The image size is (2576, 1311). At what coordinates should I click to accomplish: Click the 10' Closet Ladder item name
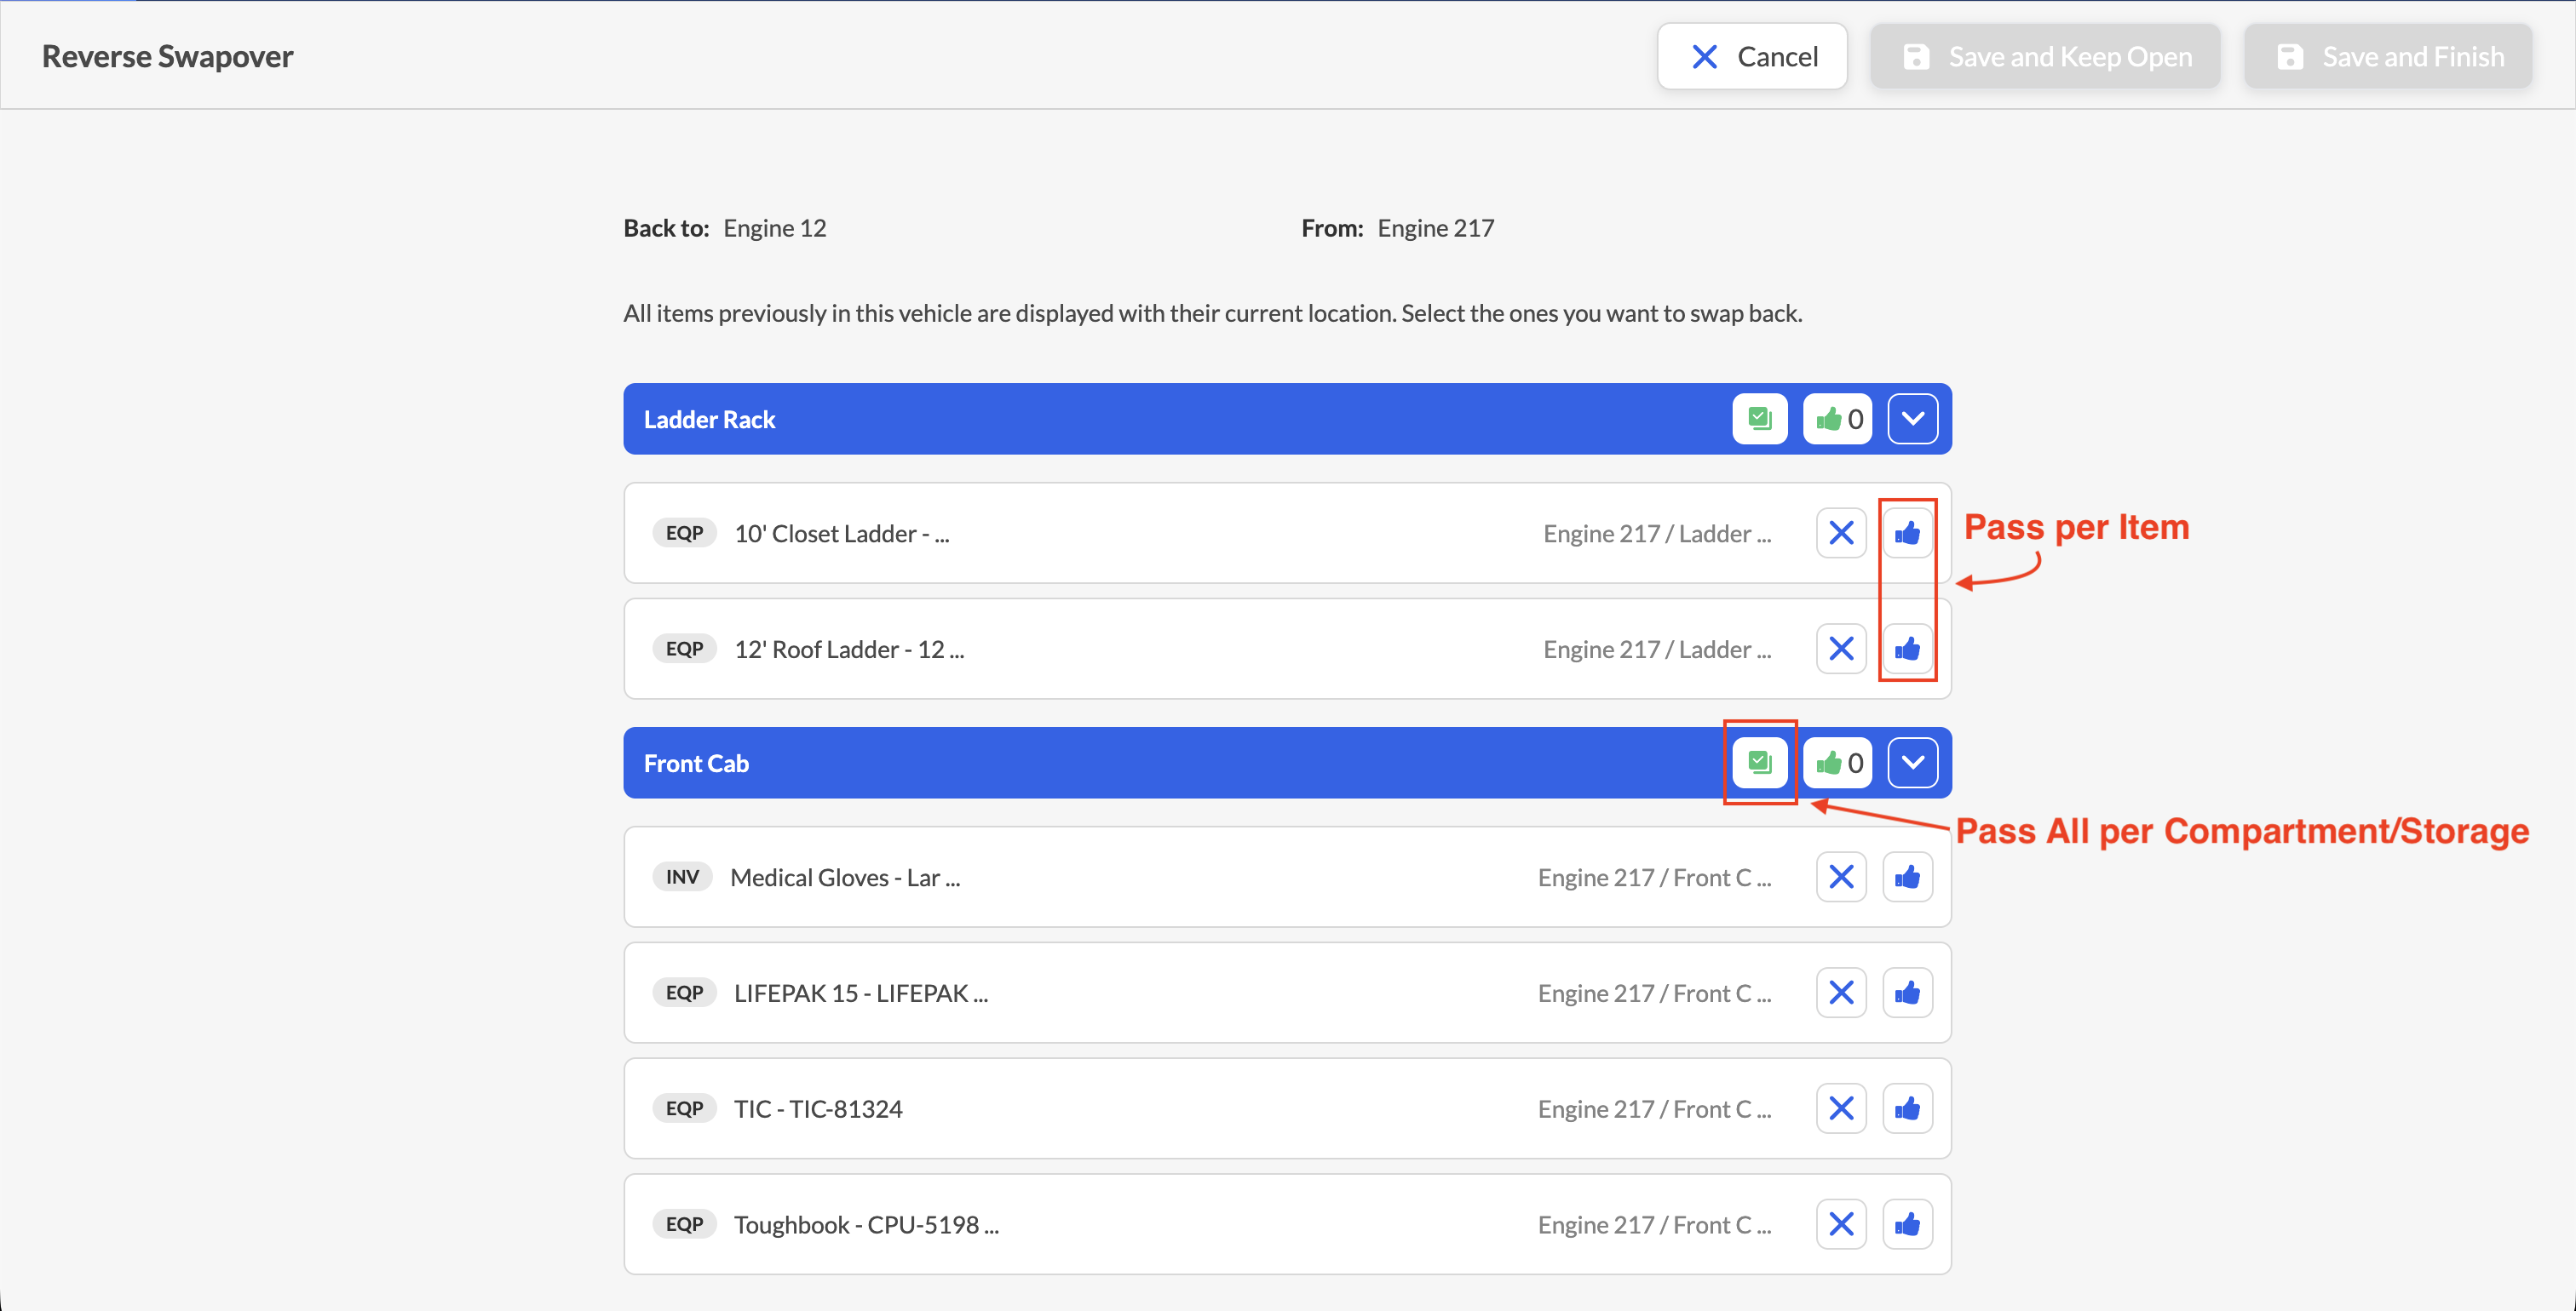[x=842, y=534]
